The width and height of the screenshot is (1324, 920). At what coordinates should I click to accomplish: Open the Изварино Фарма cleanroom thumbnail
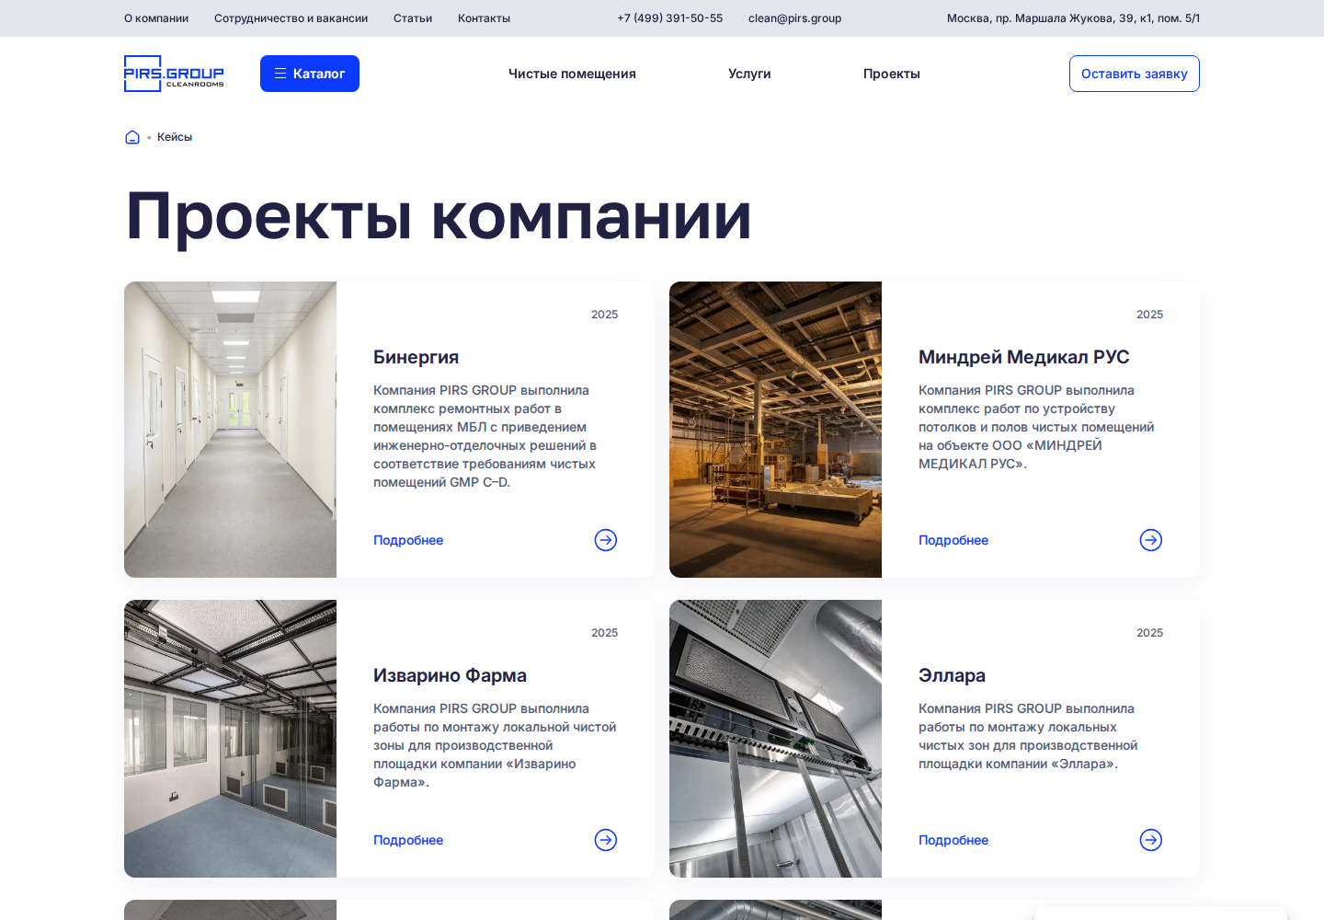(x=230, y=739)
